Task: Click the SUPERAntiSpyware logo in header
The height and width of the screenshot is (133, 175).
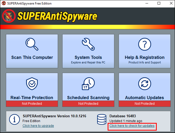Action: pyautogui.click(x=50, y=16)
